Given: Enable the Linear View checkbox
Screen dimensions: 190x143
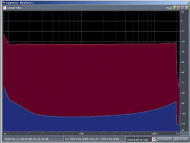Looking at the screenshot, I should coord(5,8).
